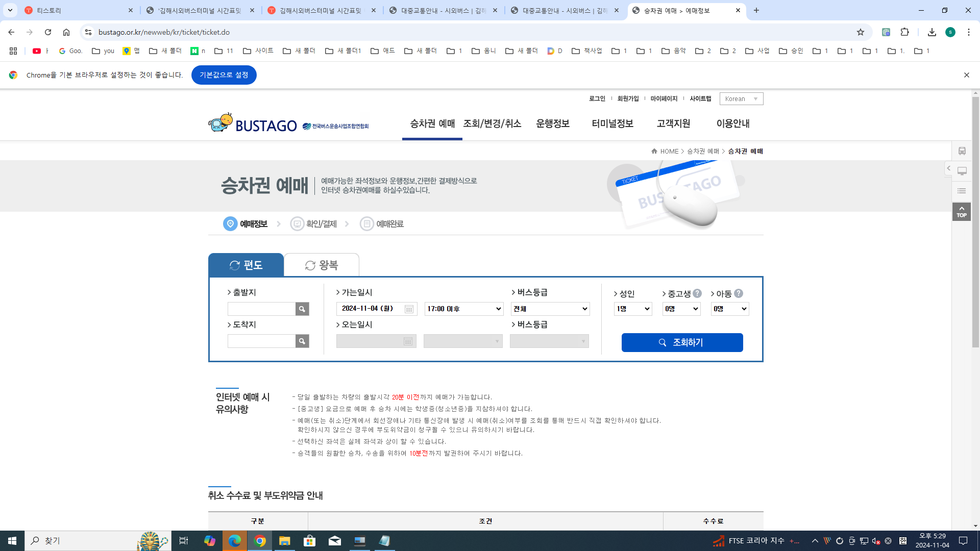
Task: Click the monitor icon in the right sidebar
Action: click(x=962, y=171)
